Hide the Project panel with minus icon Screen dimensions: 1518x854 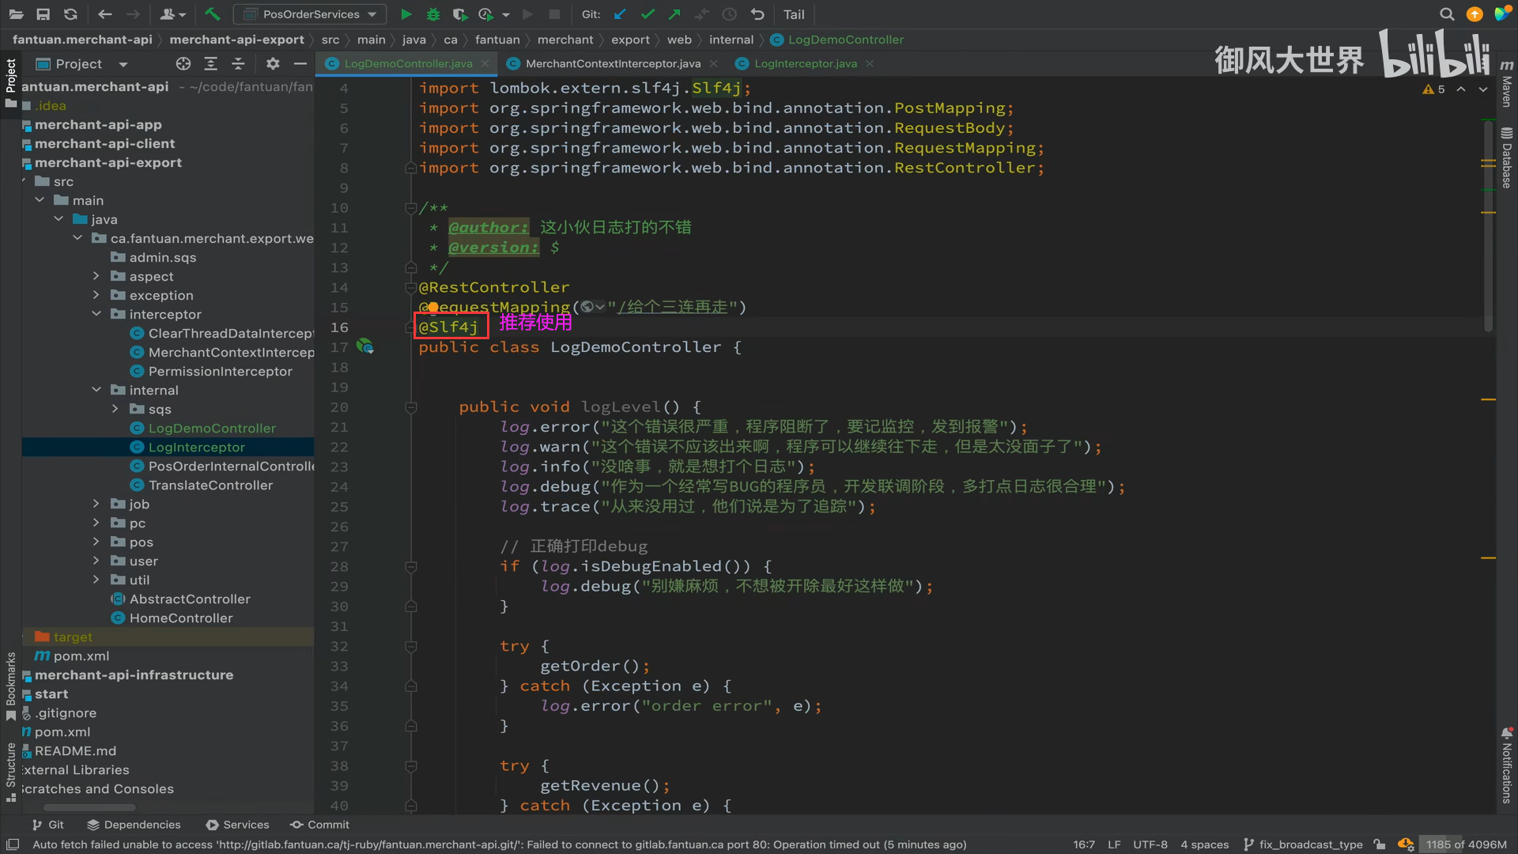click(x=300, y=63)
